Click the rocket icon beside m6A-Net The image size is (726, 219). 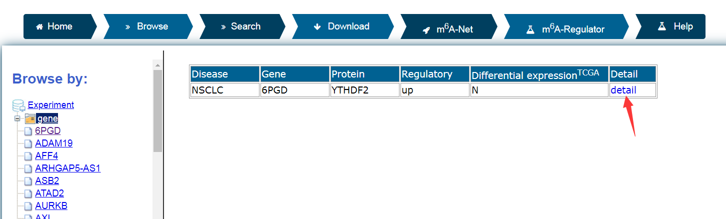(x=426, y=30)
